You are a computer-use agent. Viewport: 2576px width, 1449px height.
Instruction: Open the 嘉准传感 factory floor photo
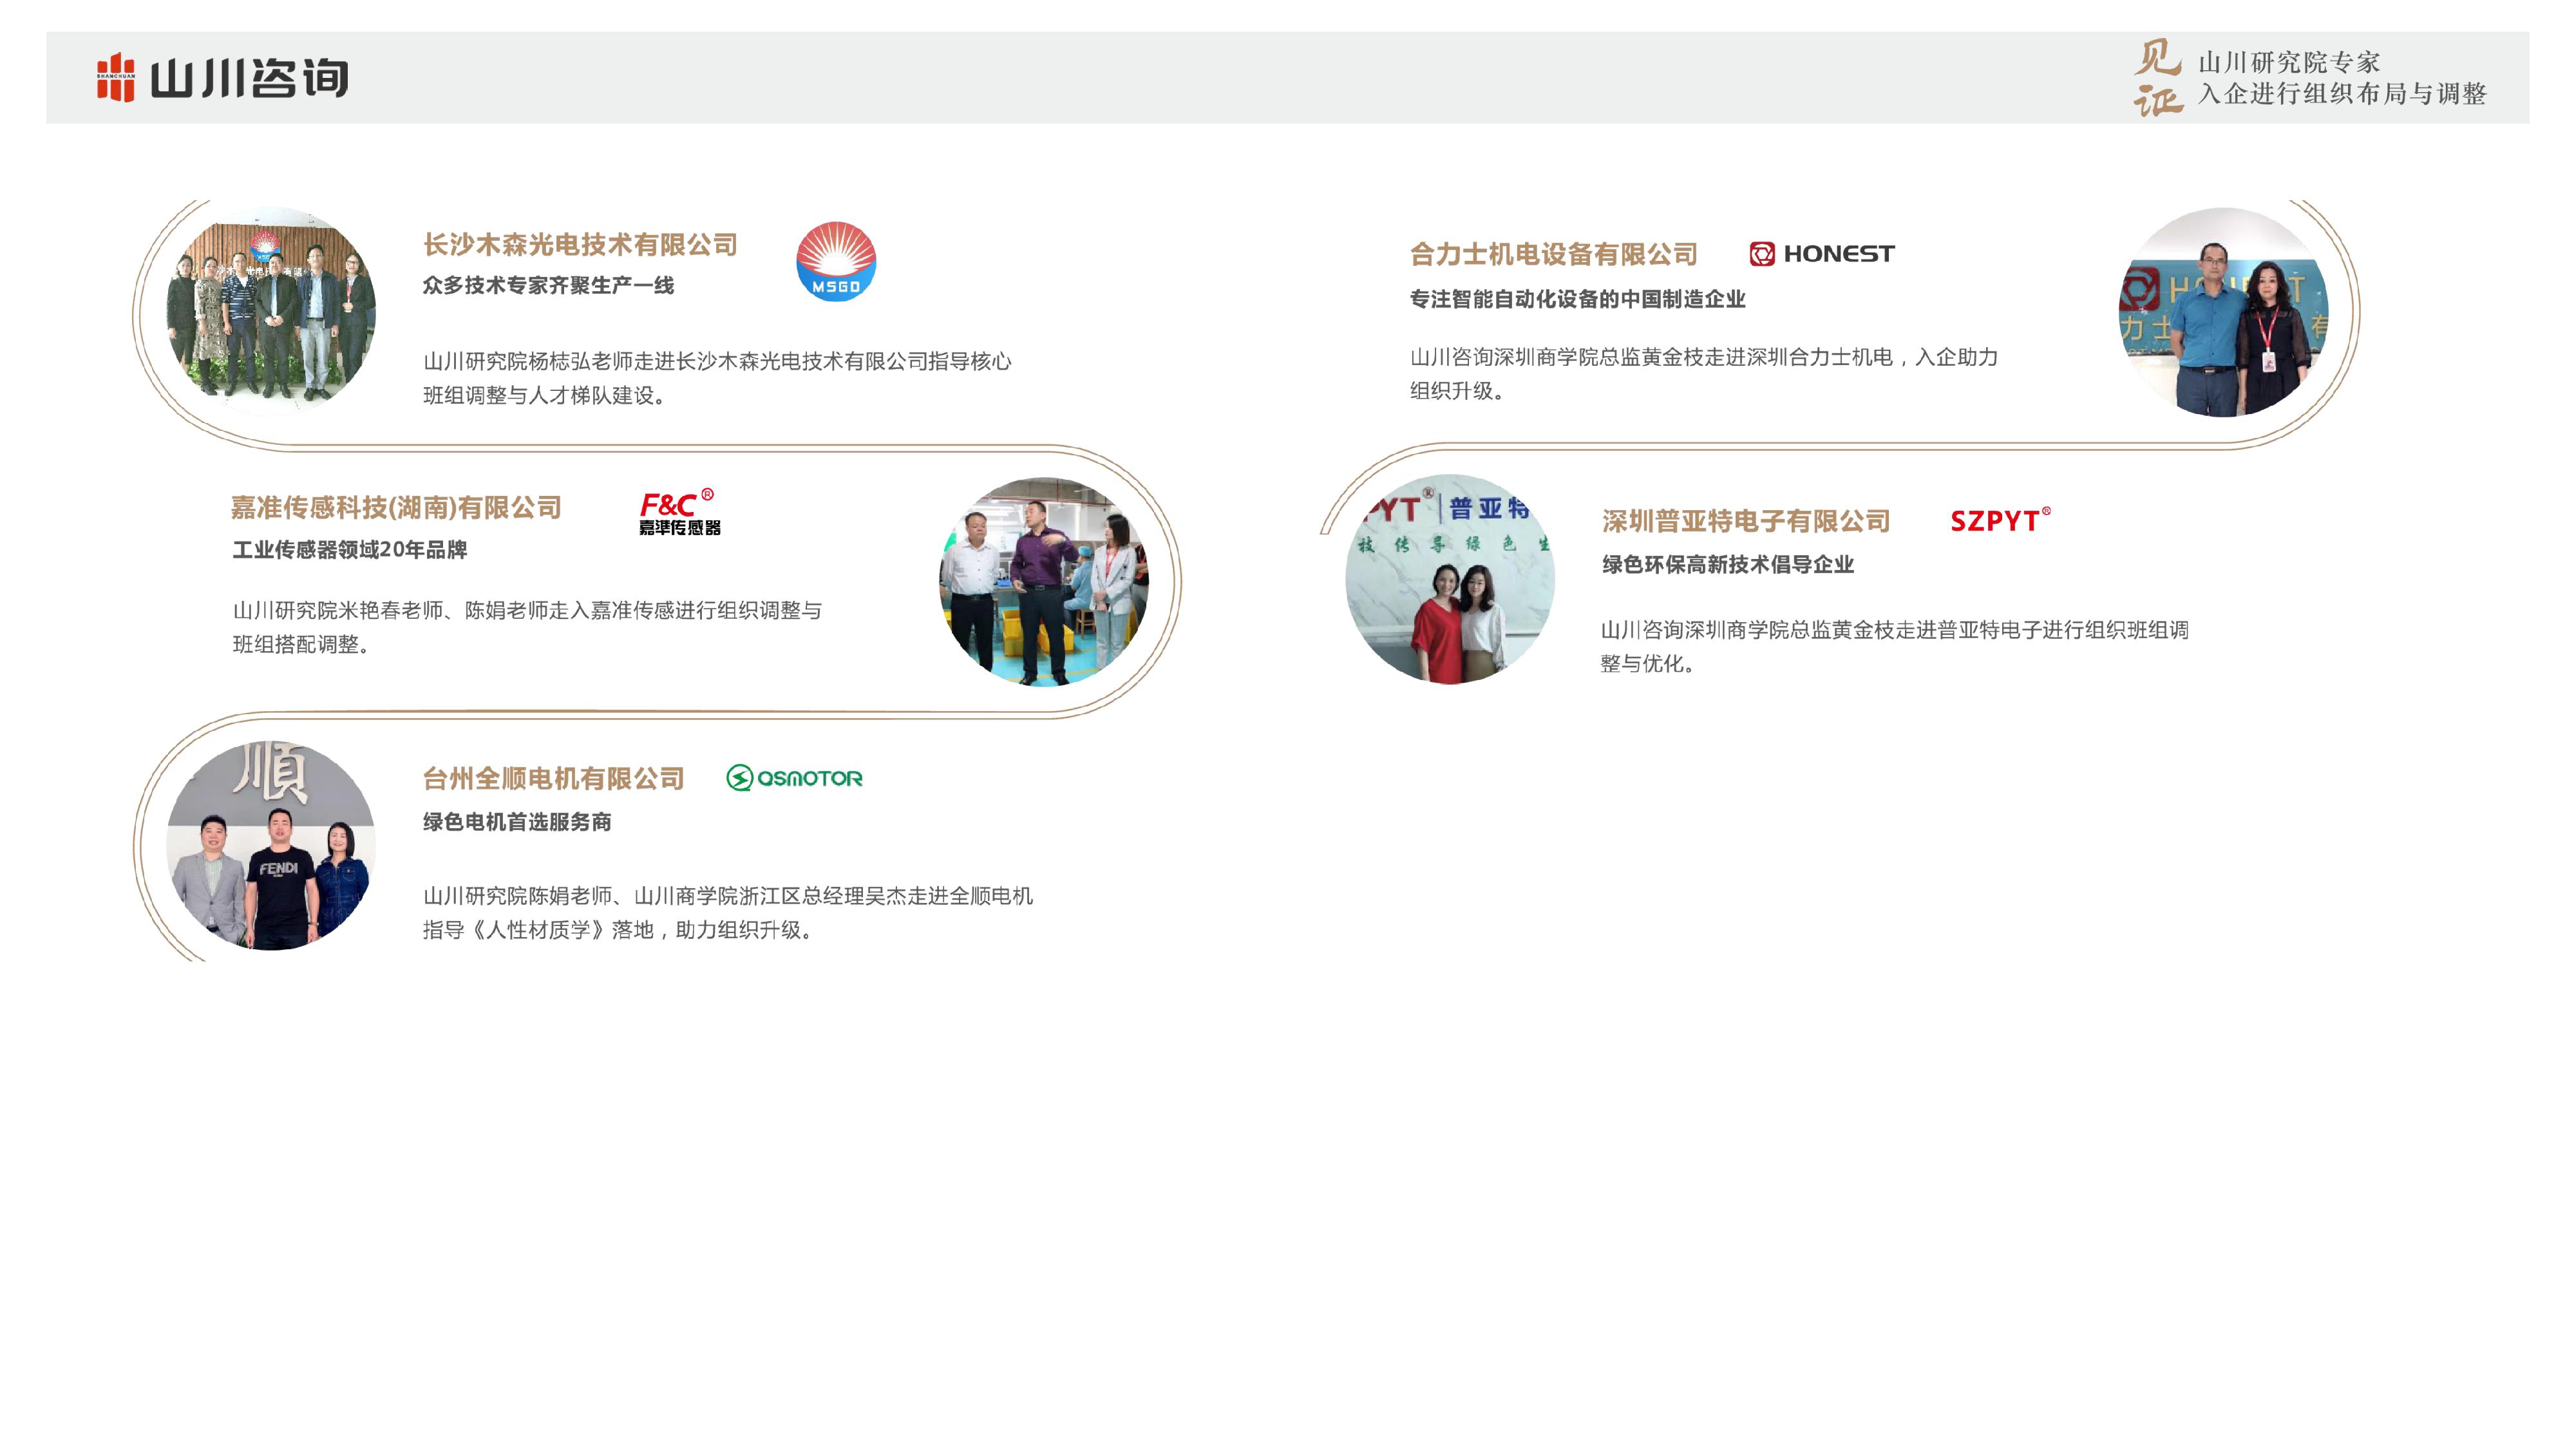tap(1044, 581)
